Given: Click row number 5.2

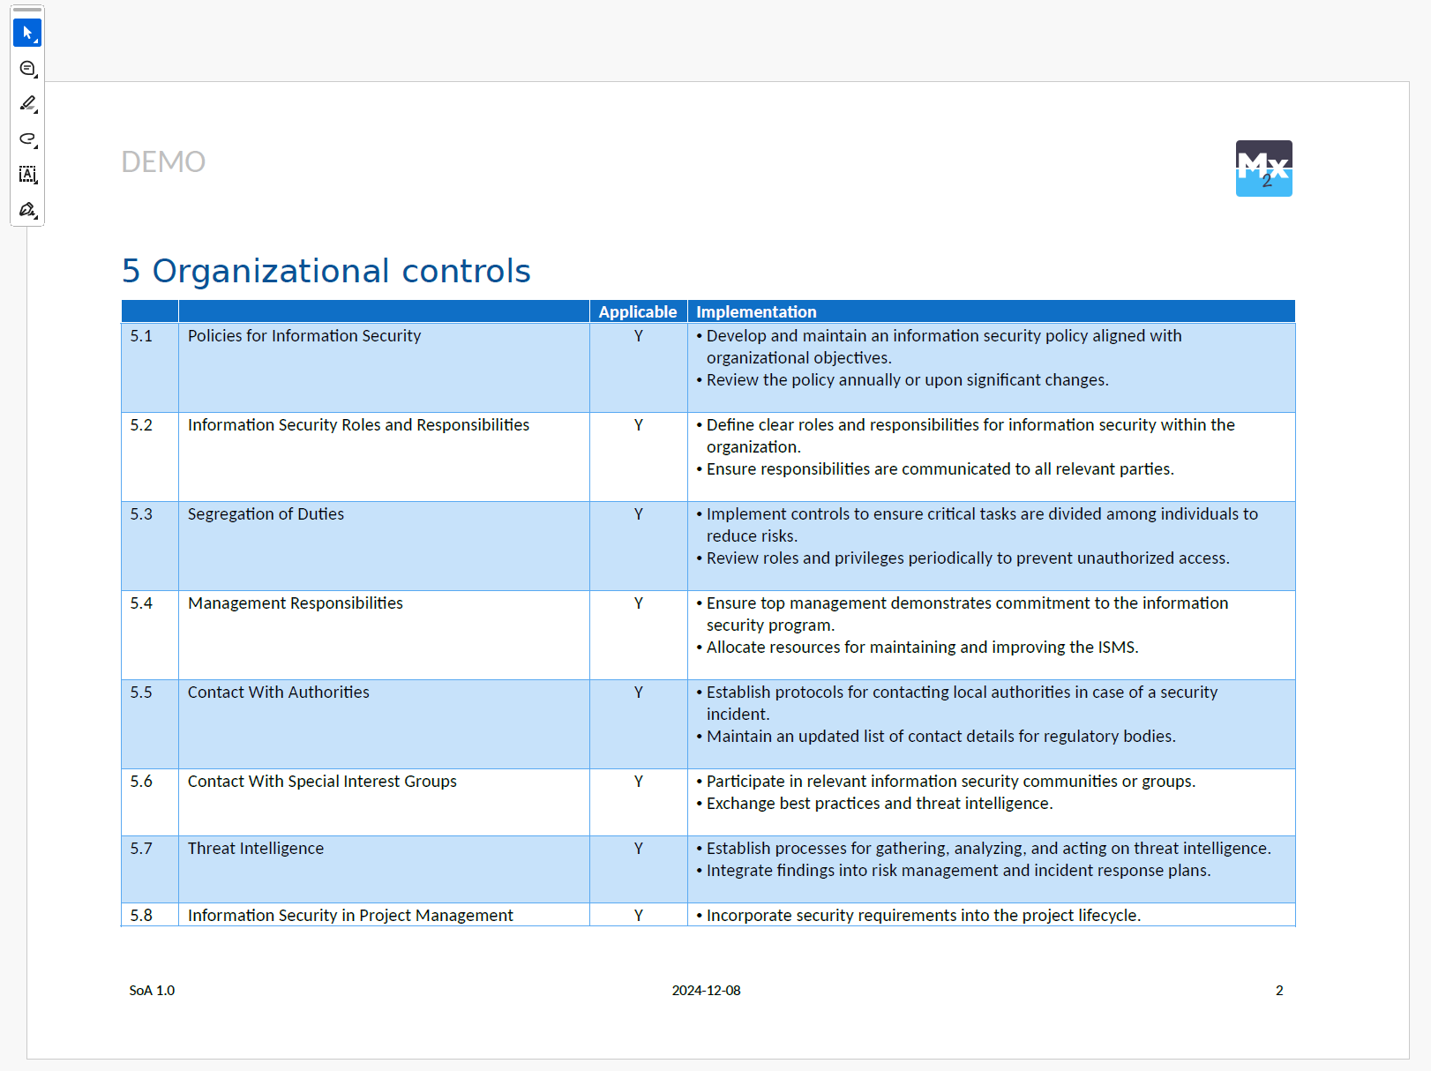Looking at the screenshot, I should (x=141, y=425).
